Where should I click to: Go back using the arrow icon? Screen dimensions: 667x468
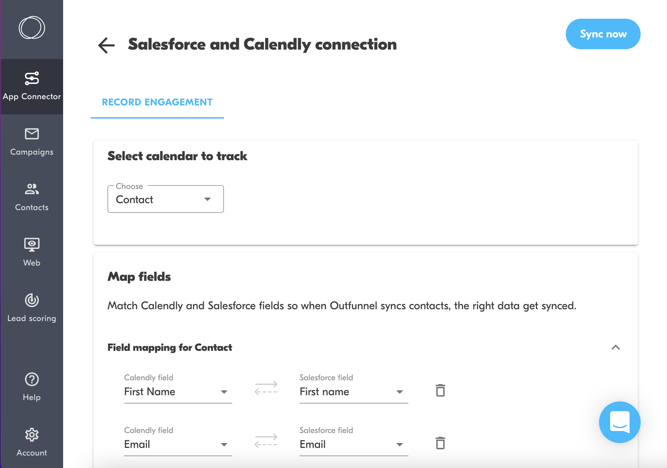click(x=106, y=45)
